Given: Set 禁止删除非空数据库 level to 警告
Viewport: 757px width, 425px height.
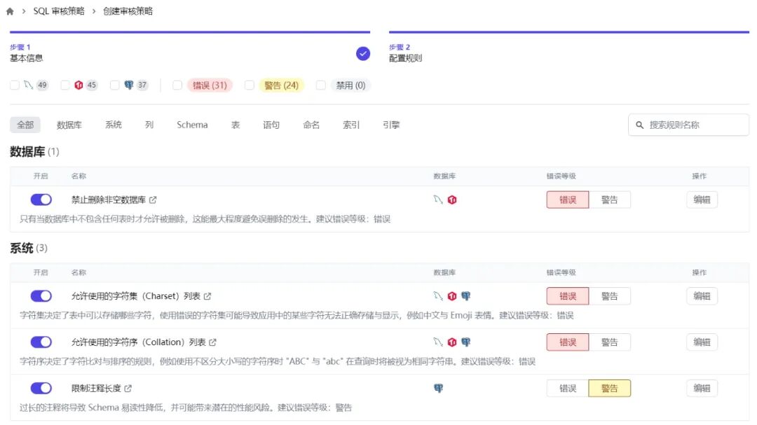Looking at the screenshot, I should [x=610, y=200].
